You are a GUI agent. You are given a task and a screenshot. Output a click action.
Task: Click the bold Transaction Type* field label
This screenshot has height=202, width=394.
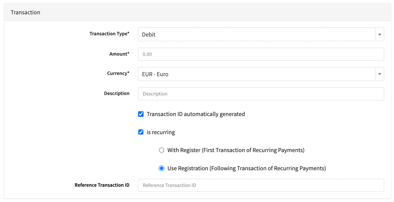click(109, 34)
